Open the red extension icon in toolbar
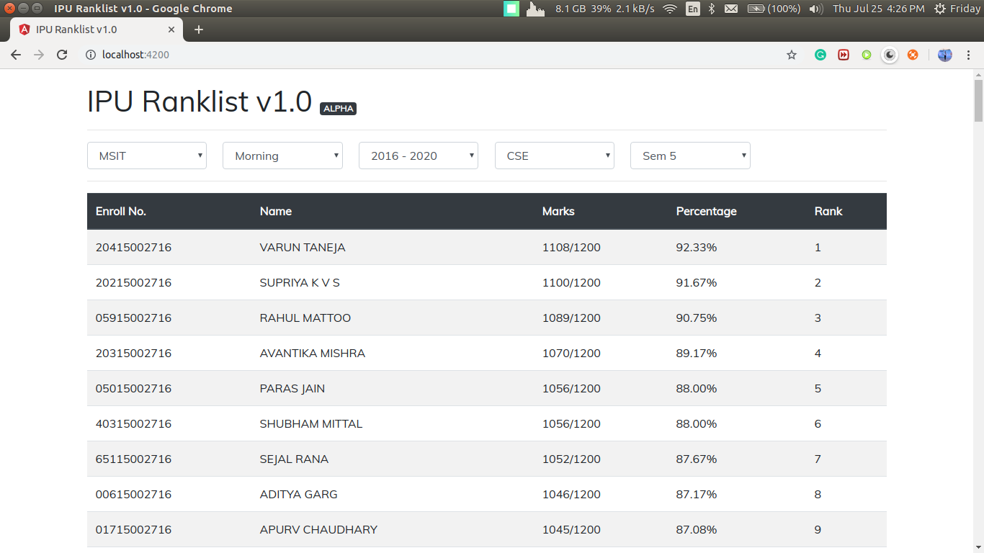The width and height of the screenshot is (984, 553). (x=844, y=55)
